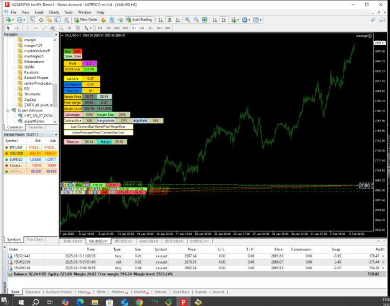390x306 pixels.
Task: Click the pink Close button
Action: coord(77,56)
